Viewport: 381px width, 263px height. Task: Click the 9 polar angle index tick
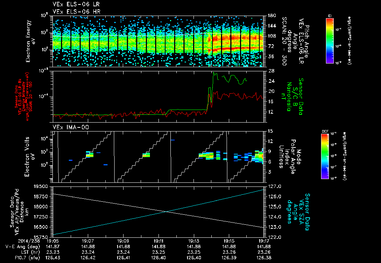[x=269, y=152]
